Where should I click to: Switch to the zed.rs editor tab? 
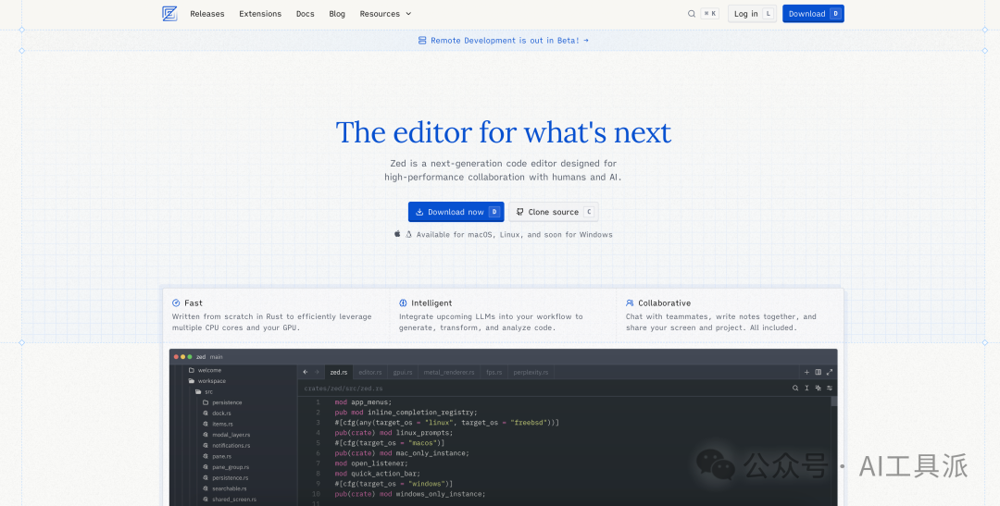pos(338,372)
